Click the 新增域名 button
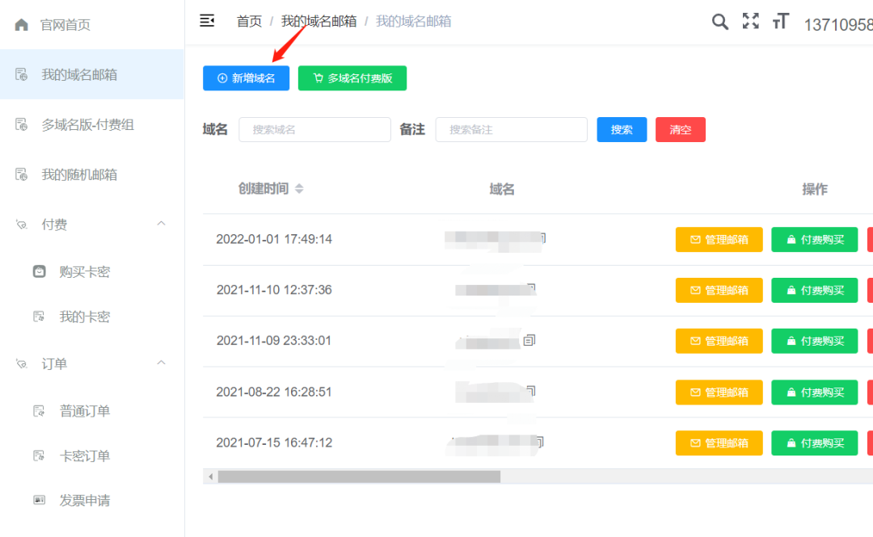Viewport: 873px width, 537px height. [x=246, y=78]
